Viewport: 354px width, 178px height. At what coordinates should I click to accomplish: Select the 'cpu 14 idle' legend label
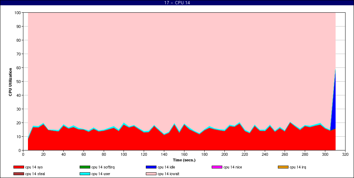166,167
